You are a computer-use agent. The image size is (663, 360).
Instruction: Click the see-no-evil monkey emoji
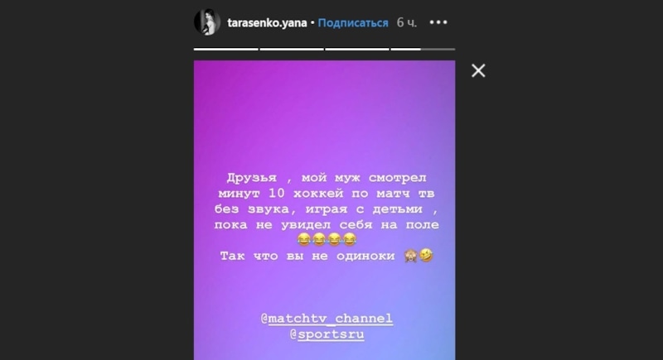(x=410, y=256)
